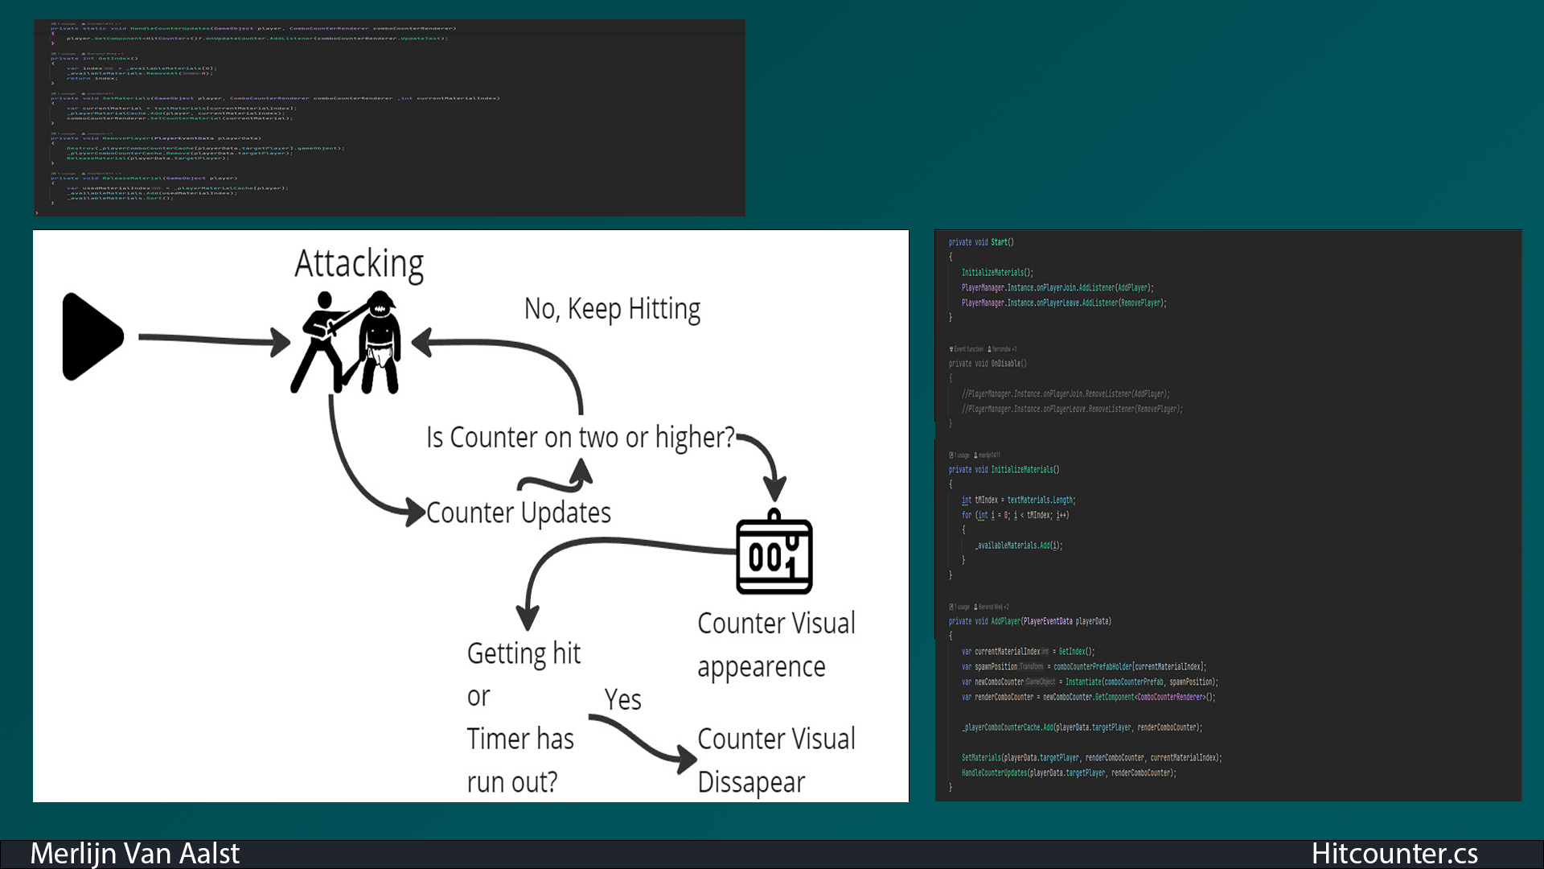Click the "1 usage" link above ReleaseMaterial

[x=65, y=173]
